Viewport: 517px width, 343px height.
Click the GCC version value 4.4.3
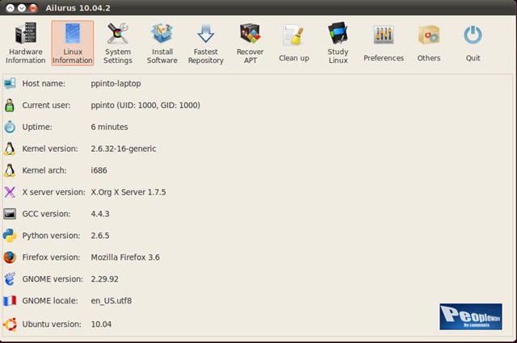point(100,214)
